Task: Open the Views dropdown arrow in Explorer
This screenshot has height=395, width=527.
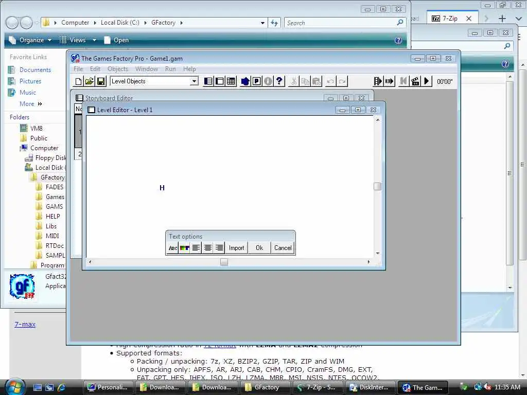Action: [95, 40]
